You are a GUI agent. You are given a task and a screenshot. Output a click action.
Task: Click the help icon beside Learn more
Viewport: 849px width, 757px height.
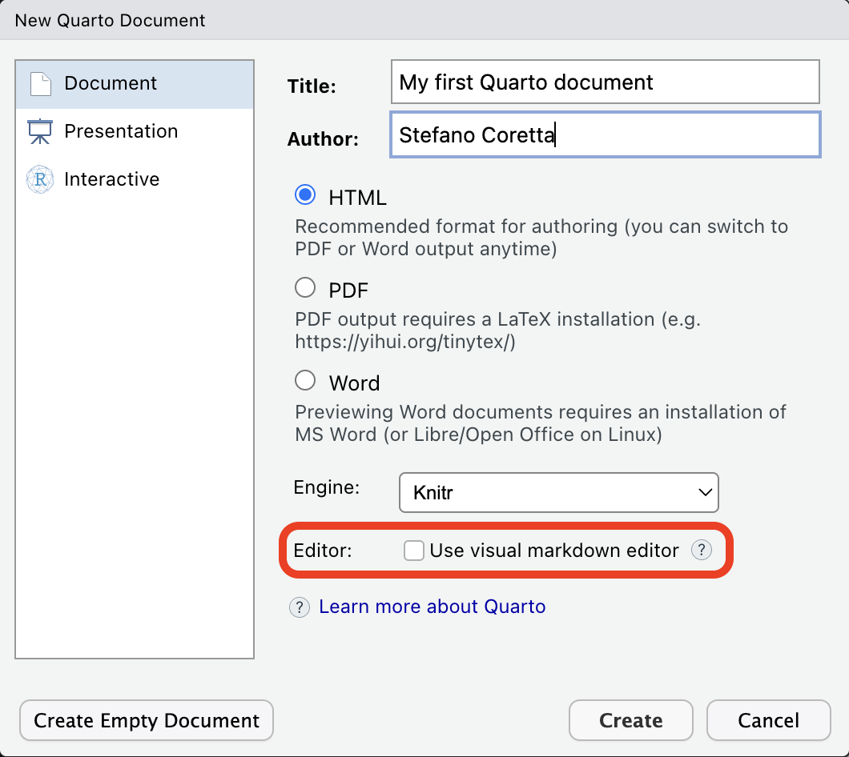coord(300,607)
